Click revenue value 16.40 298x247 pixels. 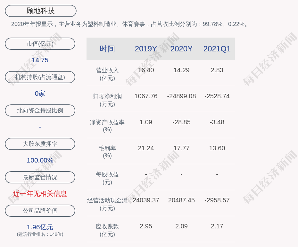click(146, 70)
